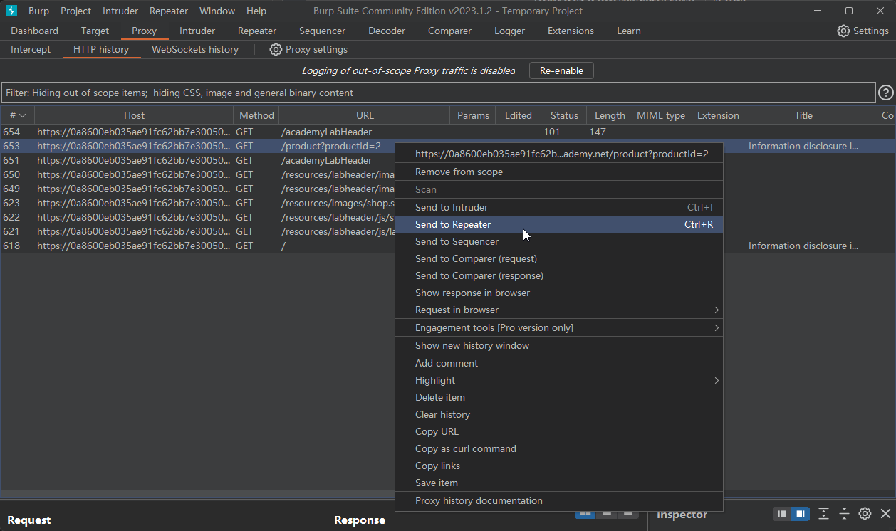Choose Delete item

click(x=559, y=397)
